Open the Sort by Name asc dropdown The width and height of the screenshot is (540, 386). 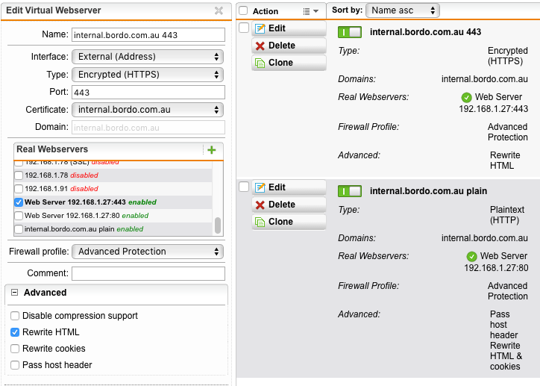[403, 10]
